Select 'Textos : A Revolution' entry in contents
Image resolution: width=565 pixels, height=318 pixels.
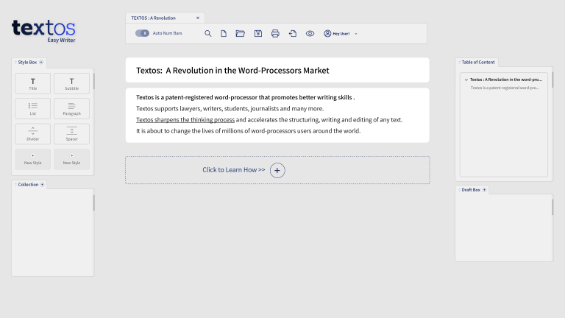(x=506, y=79)
